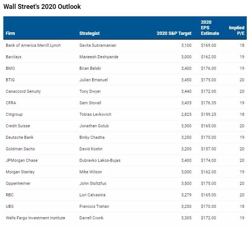Select the CFRA firm cell

tap(11, 103)
